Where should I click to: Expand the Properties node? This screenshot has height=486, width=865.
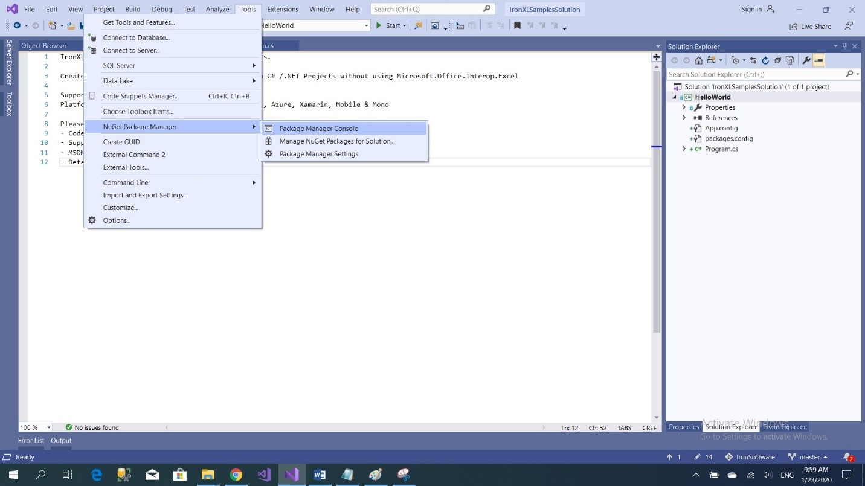684,107
